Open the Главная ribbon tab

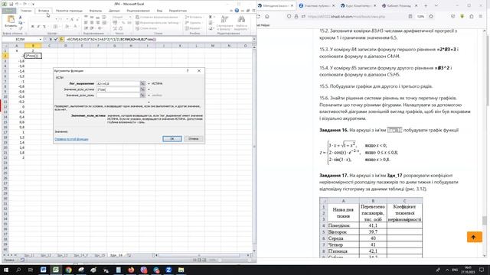(26, 11)
